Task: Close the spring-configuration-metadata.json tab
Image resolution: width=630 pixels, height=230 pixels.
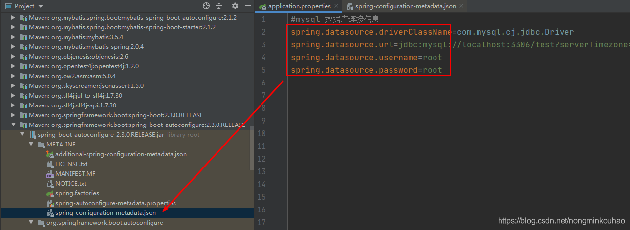Action: pyautogui.click(x=462, y=6)
